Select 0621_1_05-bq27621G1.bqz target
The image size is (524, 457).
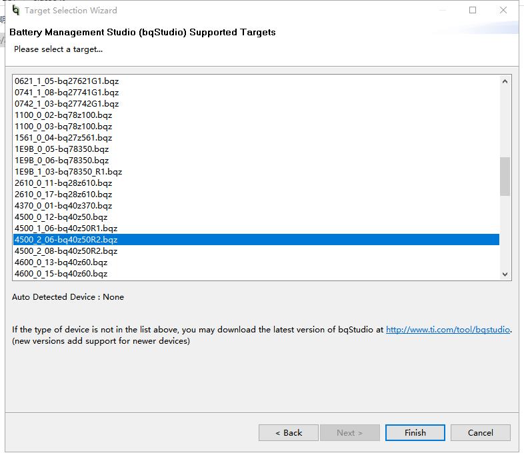tap(67, 81)
